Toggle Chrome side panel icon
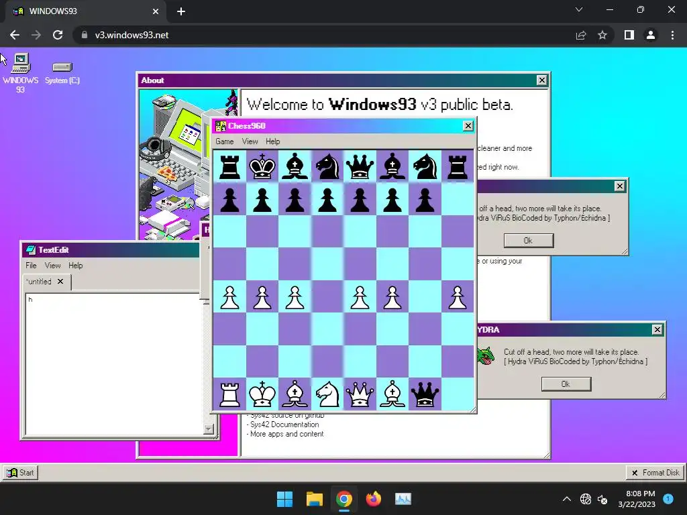Viewport: 687px width, 515px height. point(629,35)
